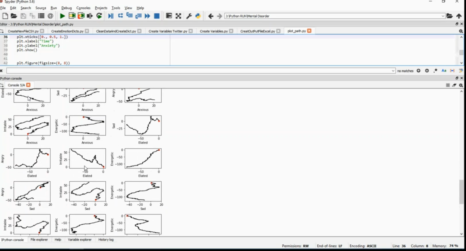Toggle case sensitive Aa search option
Viewport: 466px width, 251px height.
coord(444,71)
